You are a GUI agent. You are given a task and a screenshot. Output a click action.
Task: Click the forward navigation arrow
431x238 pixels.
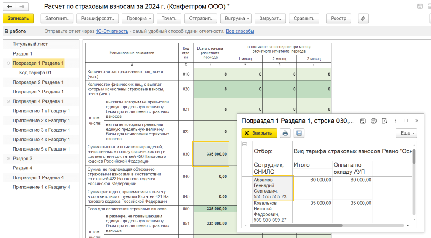tap(22, 7)
